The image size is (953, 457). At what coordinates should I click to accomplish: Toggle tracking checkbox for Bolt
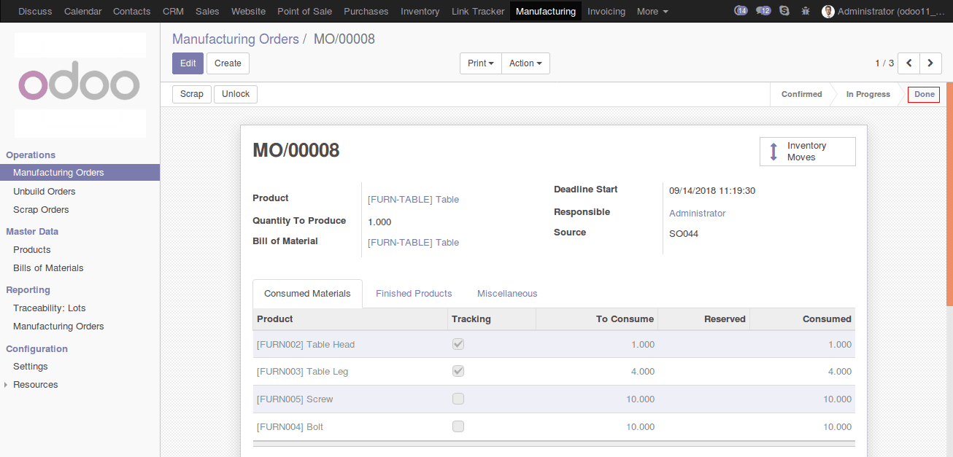pyautogui.click(x=458, y=426)
